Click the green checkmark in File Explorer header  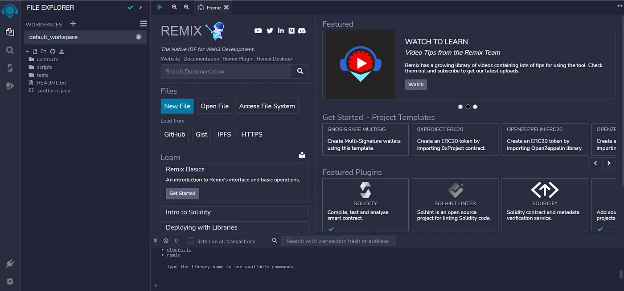(x=130, y=8)
